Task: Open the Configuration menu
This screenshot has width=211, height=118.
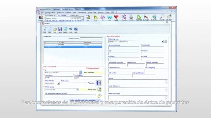Action: 50,12
